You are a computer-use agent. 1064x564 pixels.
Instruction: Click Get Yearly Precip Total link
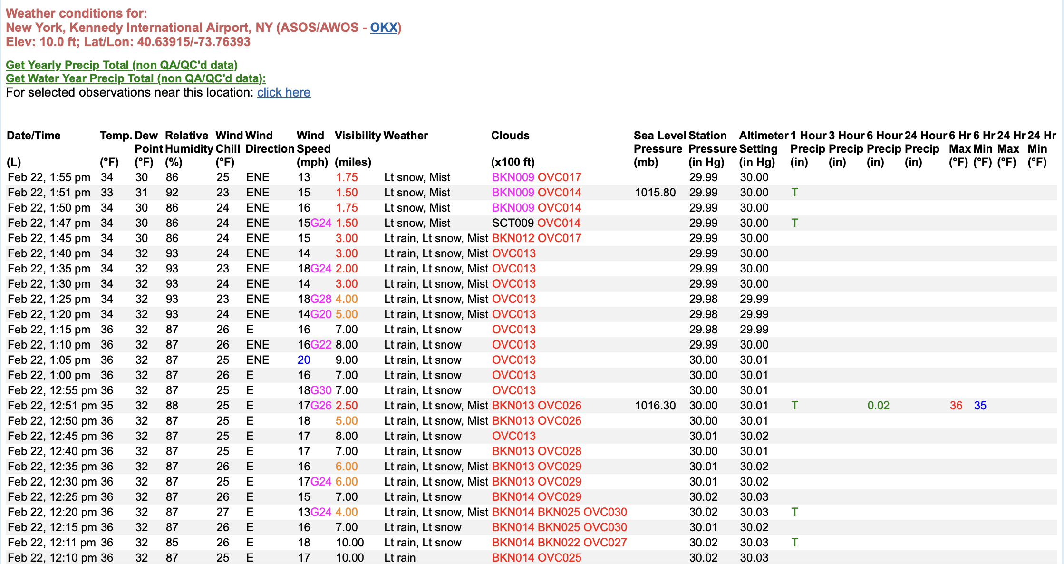coord(122,65)
